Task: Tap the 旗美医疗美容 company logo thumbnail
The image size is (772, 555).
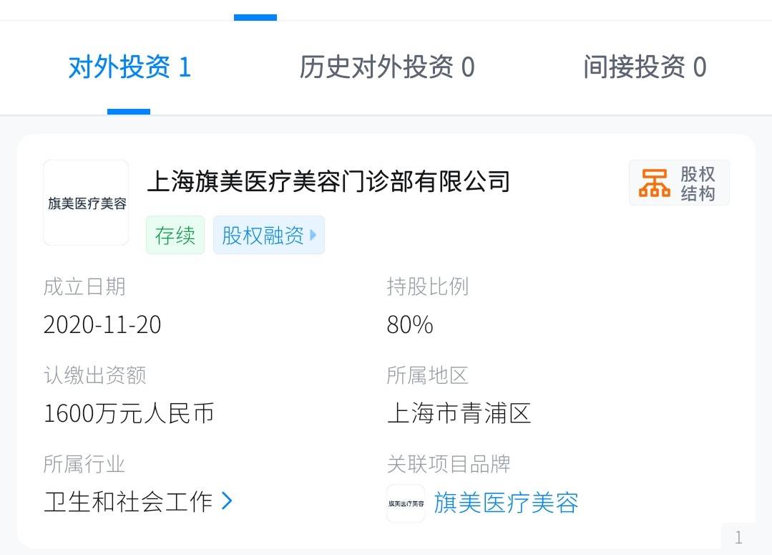Action: click(86, 203)
